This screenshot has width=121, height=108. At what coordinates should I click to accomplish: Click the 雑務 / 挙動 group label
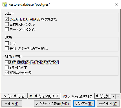[x=14, y=57]
